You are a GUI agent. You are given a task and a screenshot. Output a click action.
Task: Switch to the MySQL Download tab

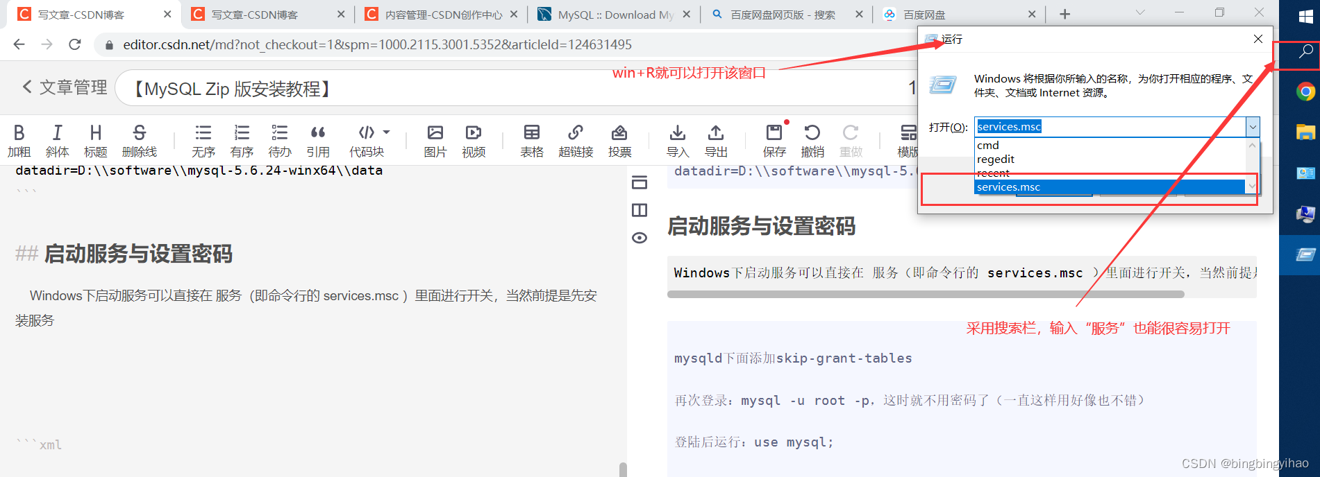click(x=614, y=15)
